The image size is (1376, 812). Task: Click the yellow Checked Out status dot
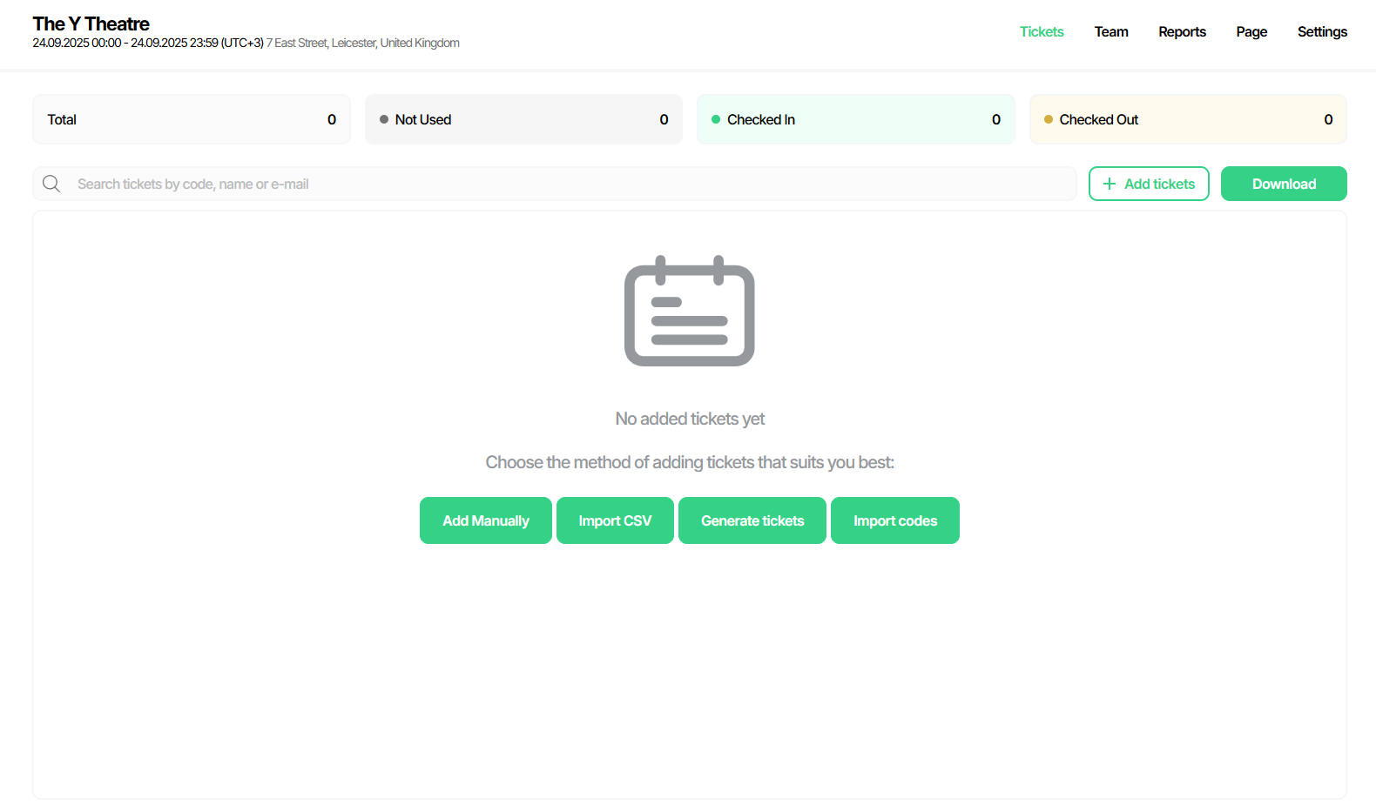click(1049, 119)
